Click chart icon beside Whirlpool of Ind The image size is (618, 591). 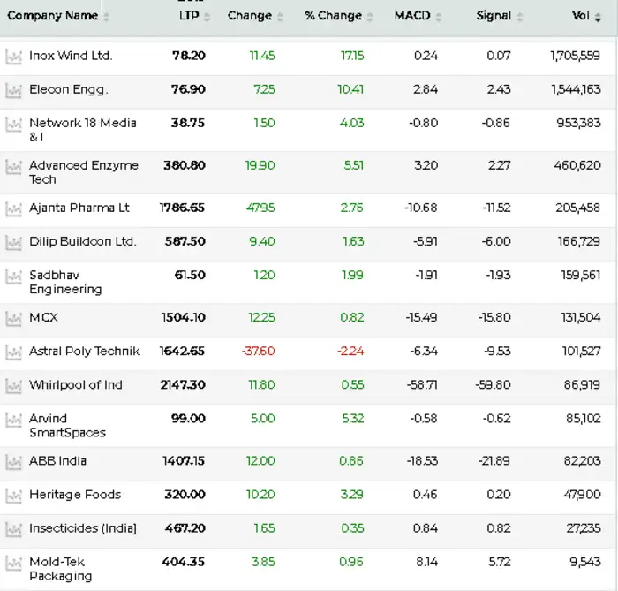pos(13,386)
